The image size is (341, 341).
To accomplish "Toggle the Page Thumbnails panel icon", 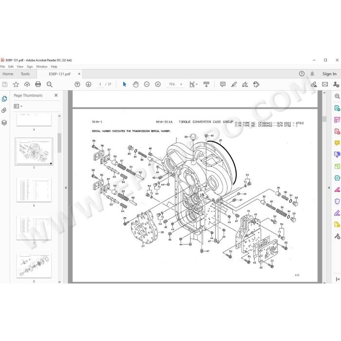I will click(4, 99).
